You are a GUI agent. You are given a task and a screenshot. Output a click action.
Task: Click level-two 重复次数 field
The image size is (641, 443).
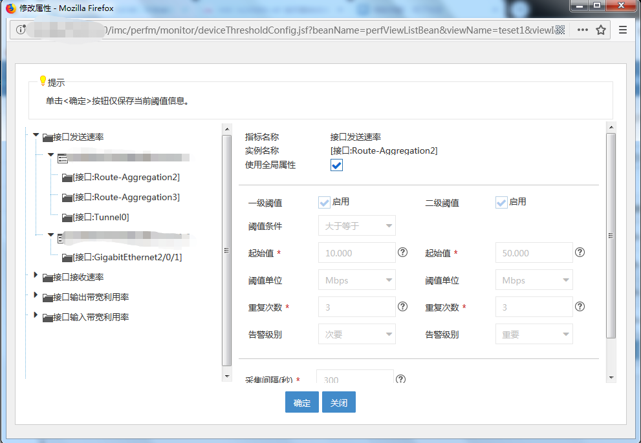click(x=534, y=307)
